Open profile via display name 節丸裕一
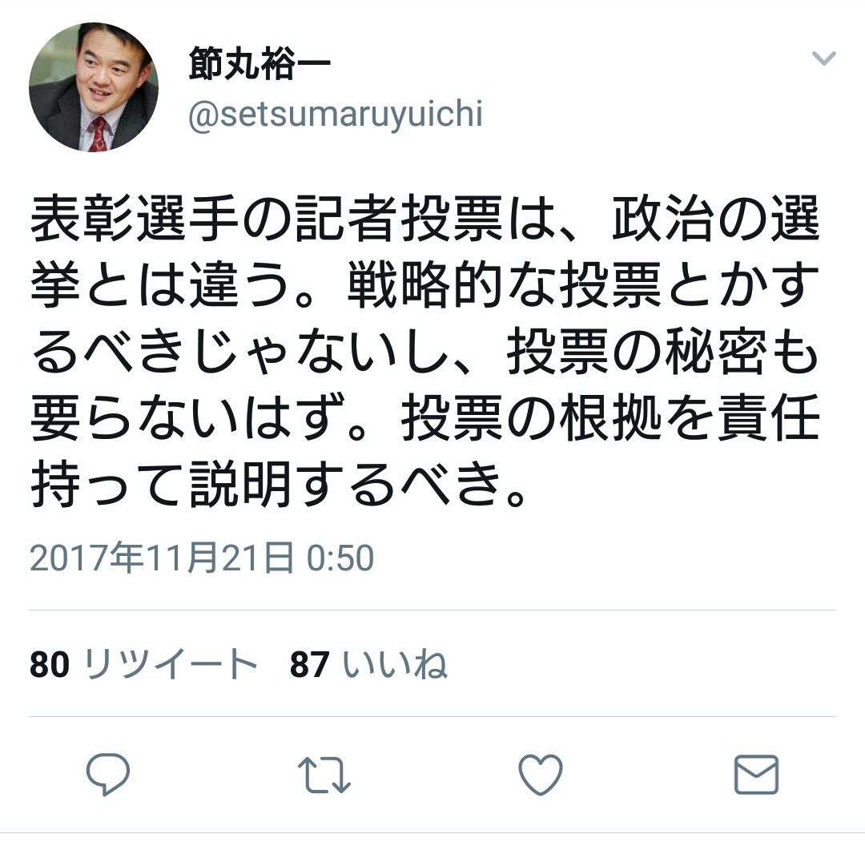865x842 pixels. coord(259,64)
